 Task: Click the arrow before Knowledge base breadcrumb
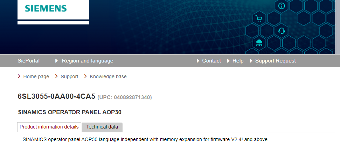tap(85, 76)
